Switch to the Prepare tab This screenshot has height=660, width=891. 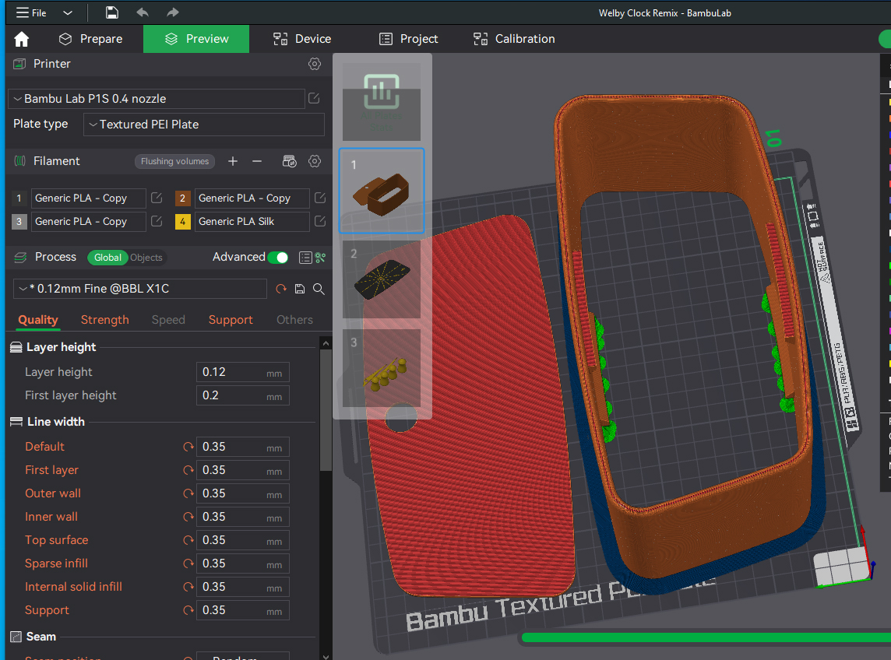(x=90, y=39)
